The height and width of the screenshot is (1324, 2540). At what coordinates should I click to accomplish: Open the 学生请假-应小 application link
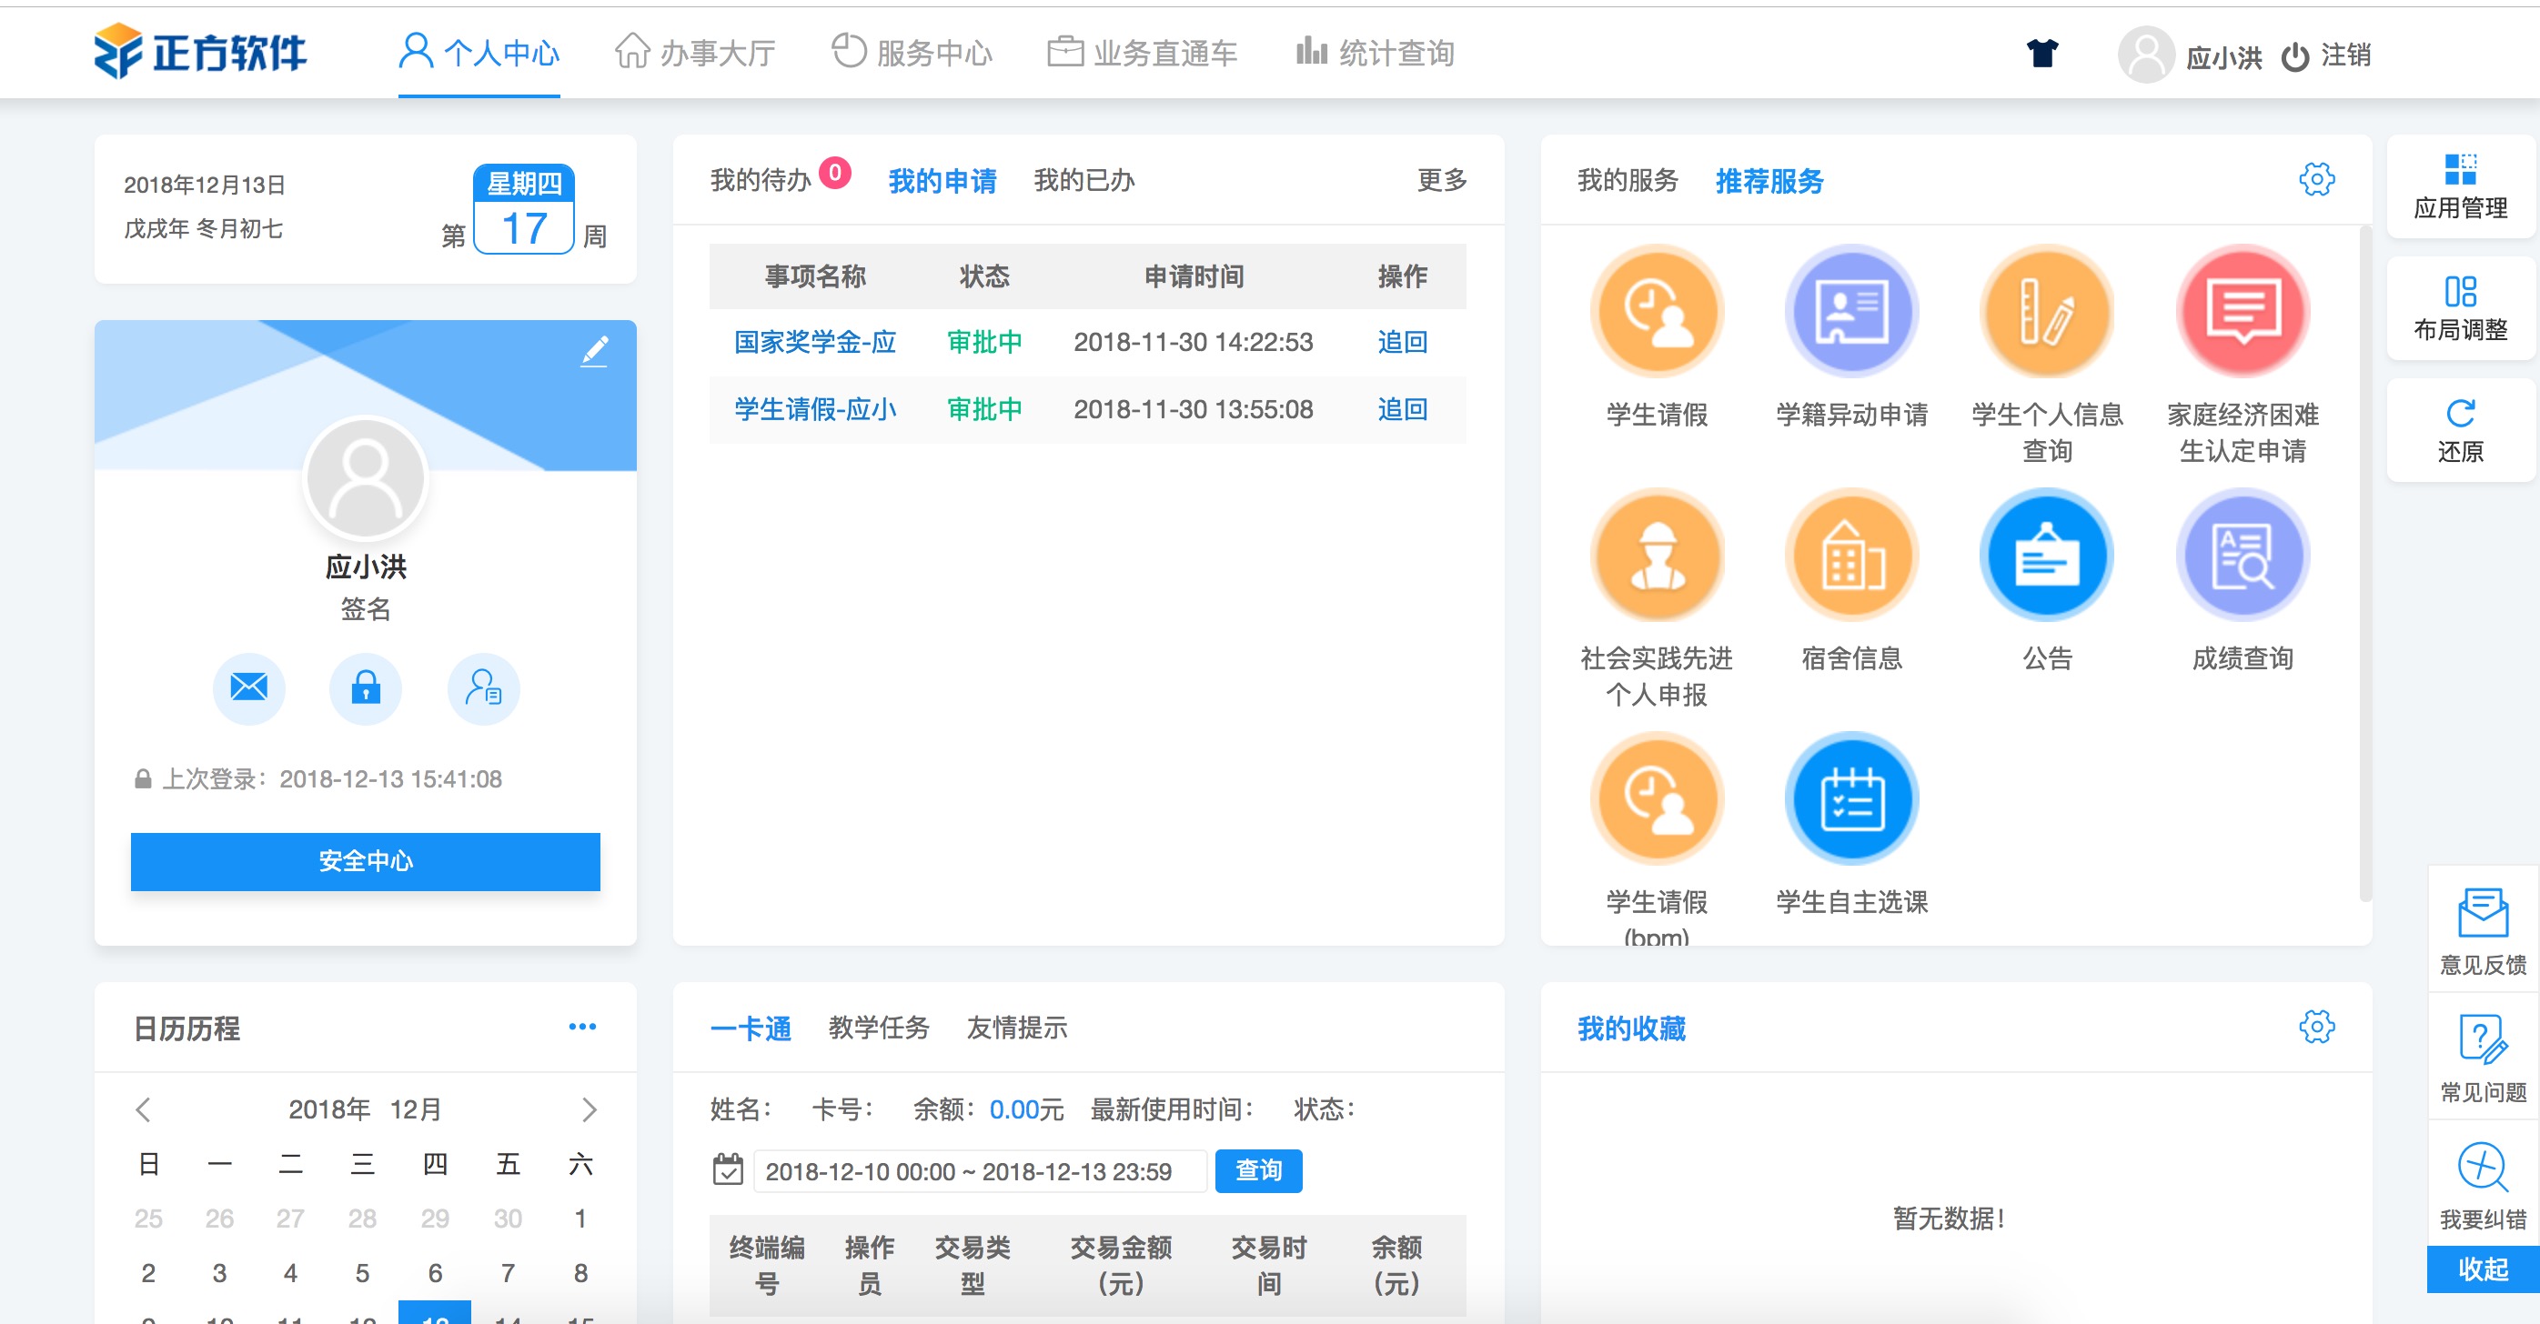click(814, 408)
